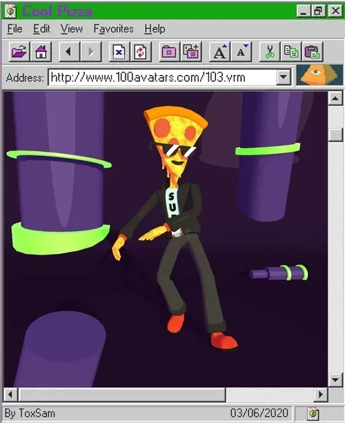Navigate forward with the right arrow
Screen dimensions: 345x423
(x=91, y=51)
